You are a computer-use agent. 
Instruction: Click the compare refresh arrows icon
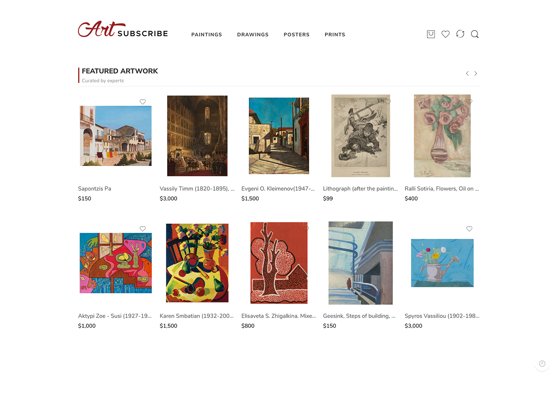tap(460, 34)
